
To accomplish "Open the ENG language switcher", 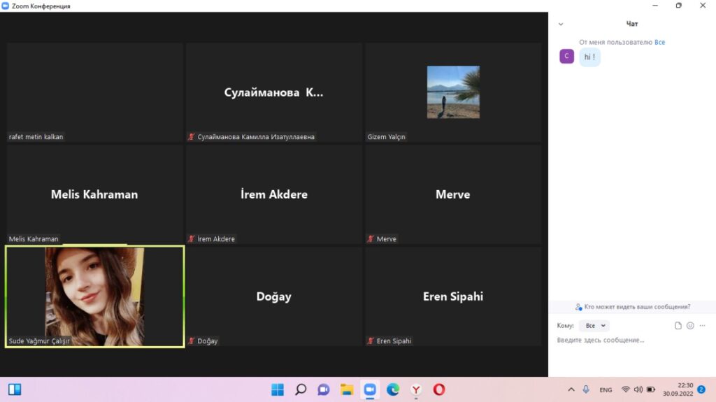I will 606,389.
